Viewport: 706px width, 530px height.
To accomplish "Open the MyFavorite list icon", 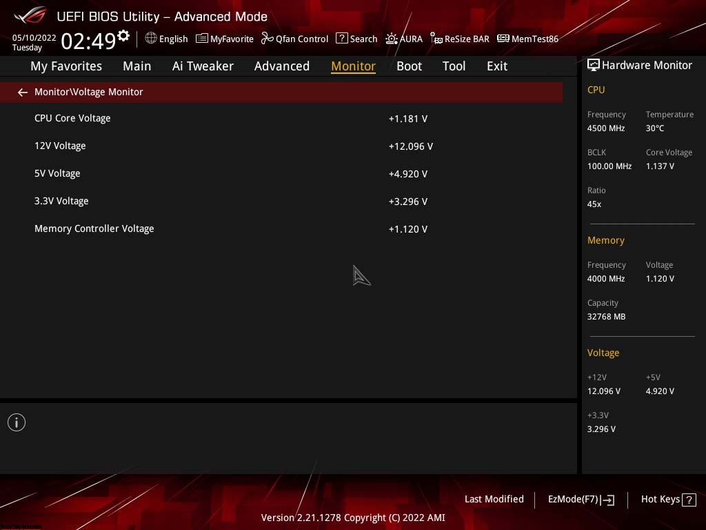I will (202, 39).
